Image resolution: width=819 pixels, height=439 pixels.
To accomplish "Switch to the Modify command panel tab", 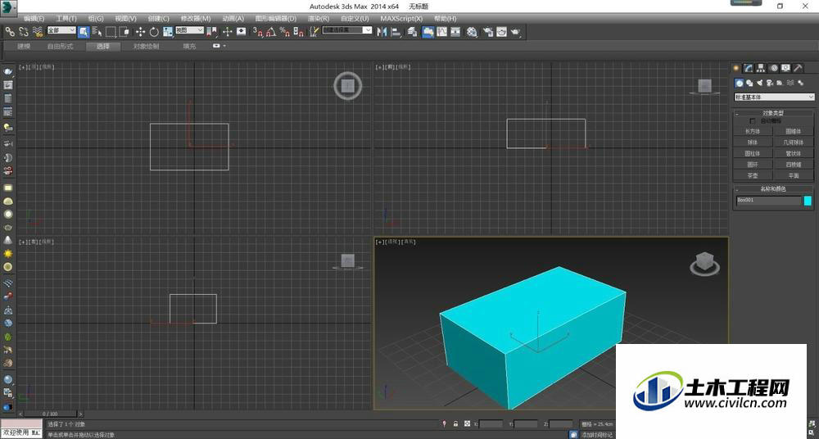I will 749,68.
